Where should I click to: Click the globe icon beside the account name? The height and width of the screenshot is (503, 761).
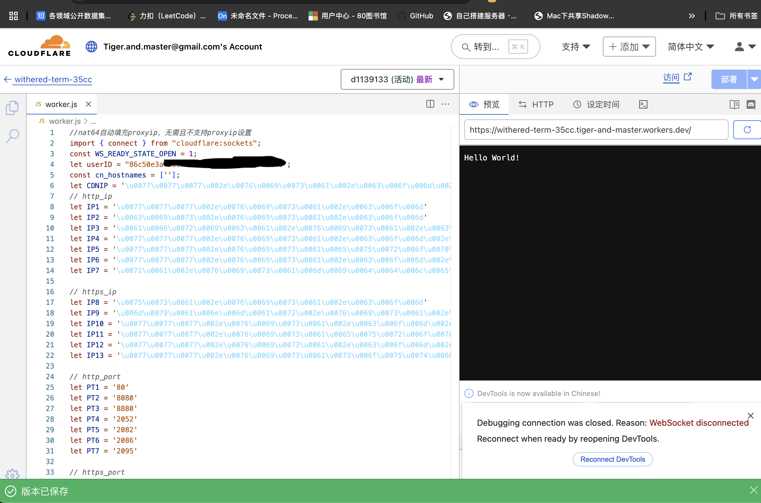pos(91,47)
